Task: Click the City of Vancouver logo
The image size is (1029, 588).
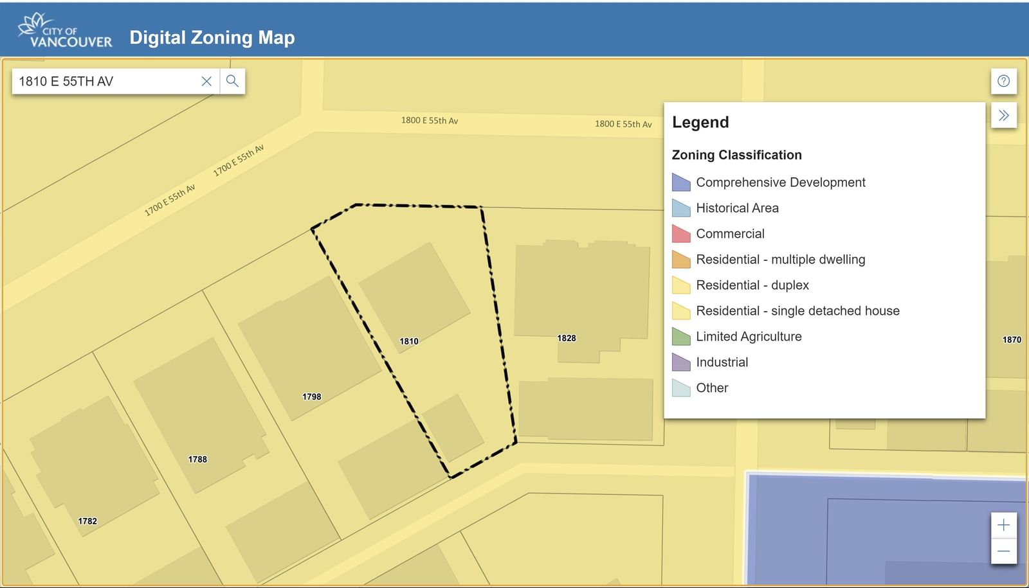Action: coord(65,30)
